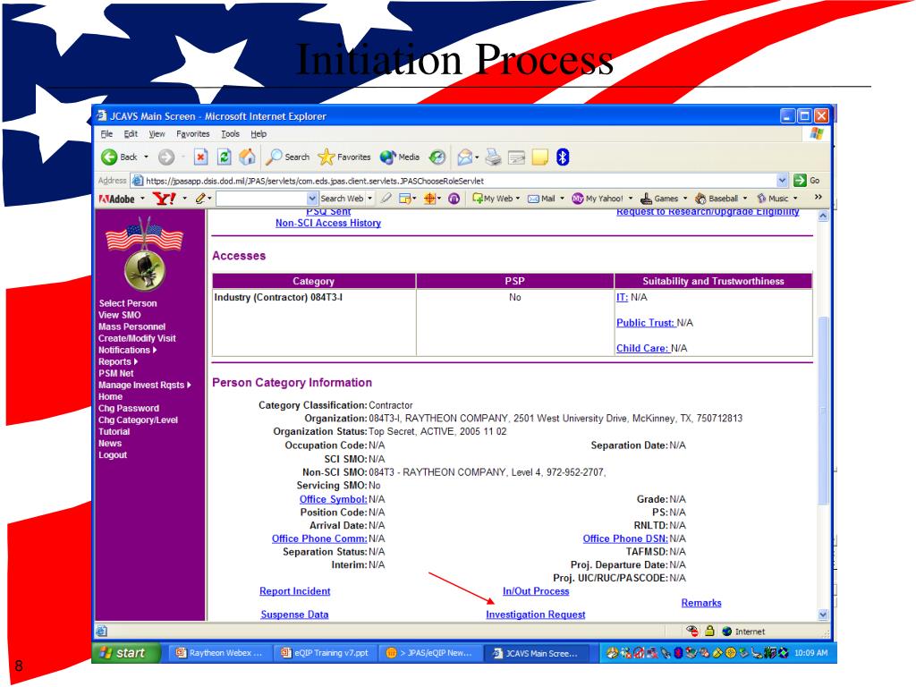Open the Help menu
916x687 pixels.
tap(259, 134)
